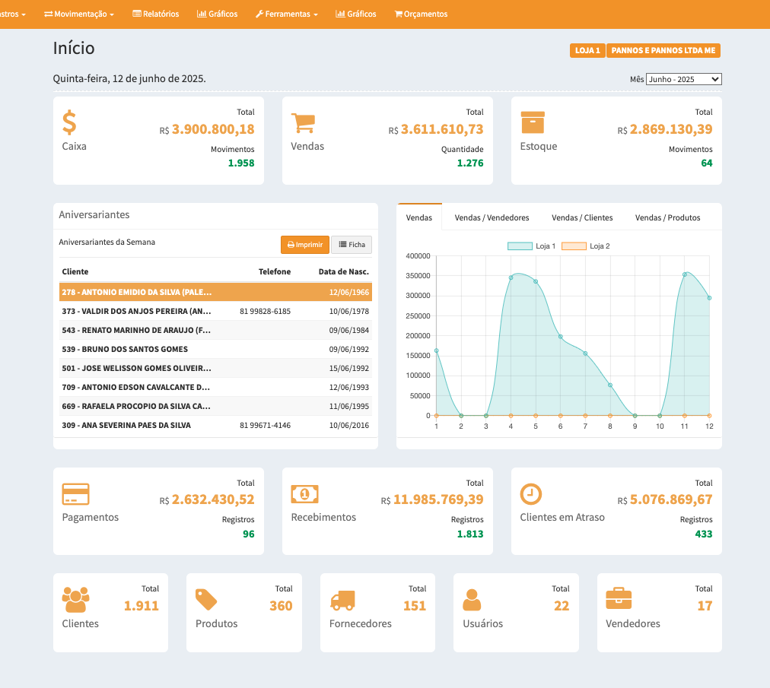Open the Relatórios menu item

[156, 14]
